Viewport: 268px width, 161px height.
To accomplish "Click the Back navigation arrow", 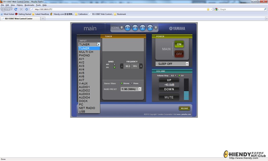I will (x=4, y=9).
